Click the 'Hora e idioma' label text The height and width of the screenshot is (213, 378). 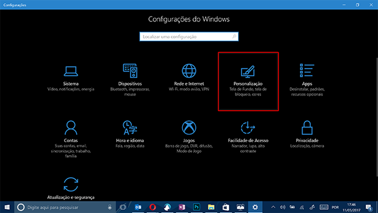click(x=130, y=140)
